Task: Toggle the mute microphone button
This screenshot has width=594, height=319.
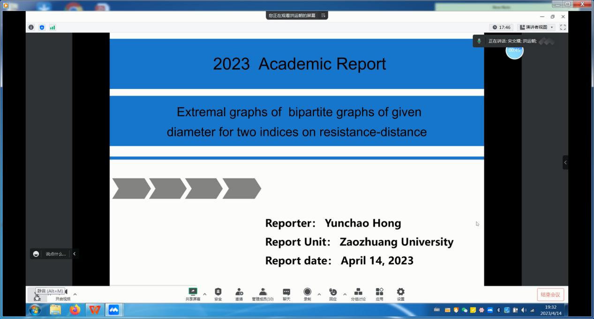Action: 37,296
